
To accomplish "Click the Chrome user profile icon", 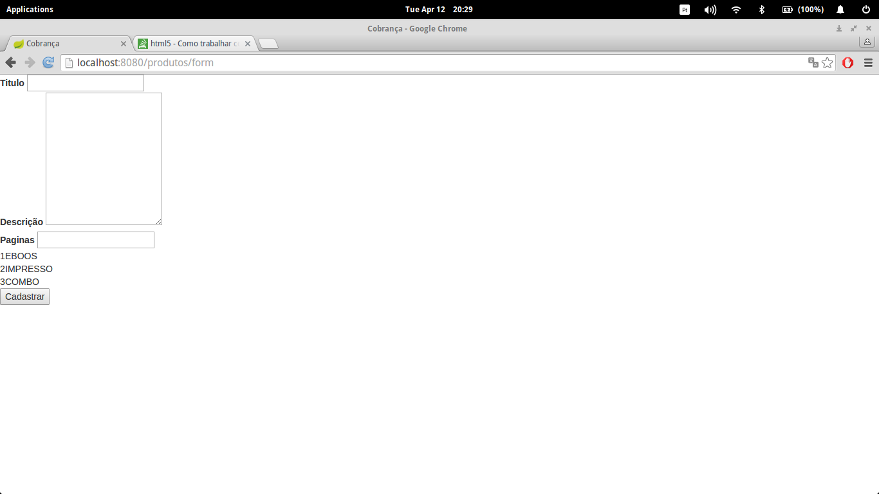I will [867, 42].
